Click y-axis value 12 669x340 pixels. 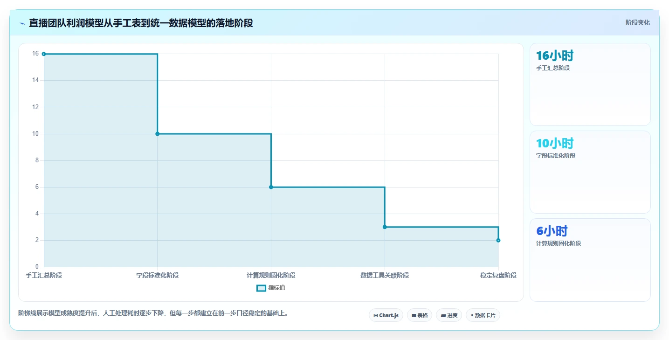tap(35, 107)
